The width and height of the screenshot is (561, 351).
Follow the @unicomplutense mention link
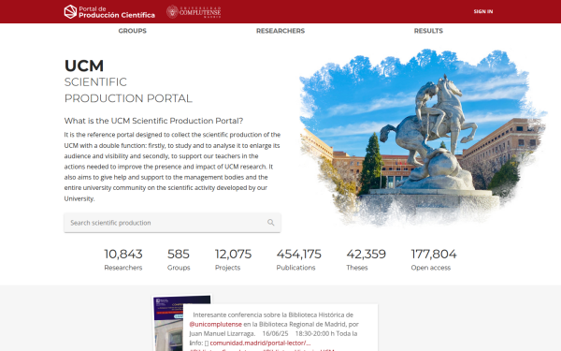tap(215, 324)
